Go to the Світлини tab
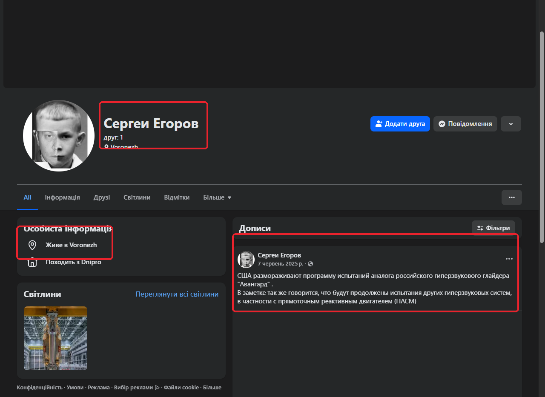The height and width of the screenshot is (397, 545). click(137, 197)
